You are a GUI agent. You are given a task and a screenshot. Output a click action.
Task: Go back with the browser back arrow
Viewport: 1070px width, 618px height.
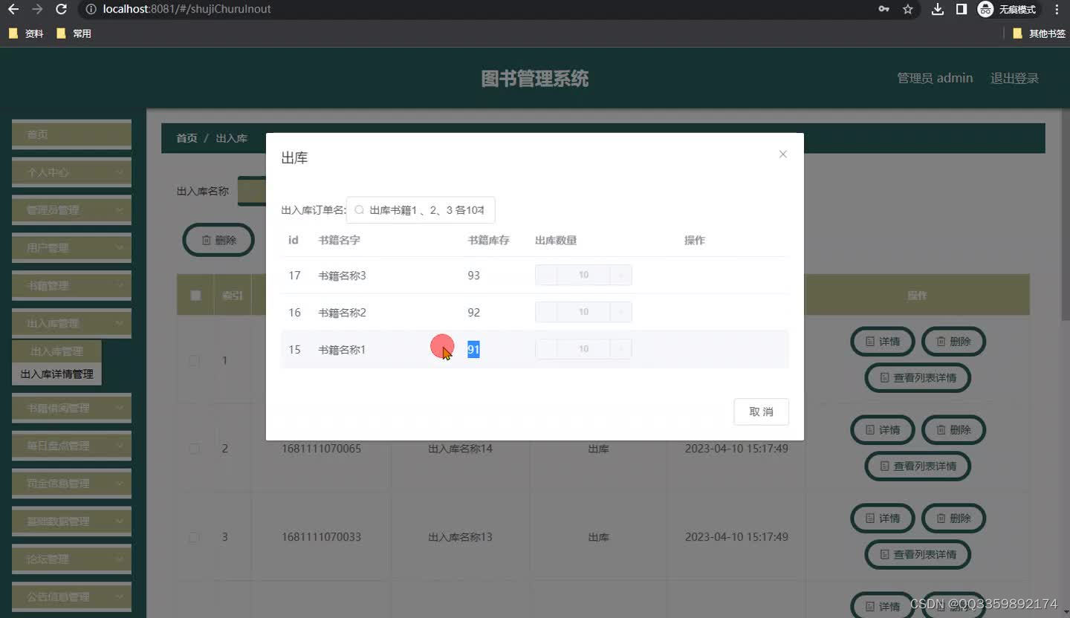click(13, 10)
